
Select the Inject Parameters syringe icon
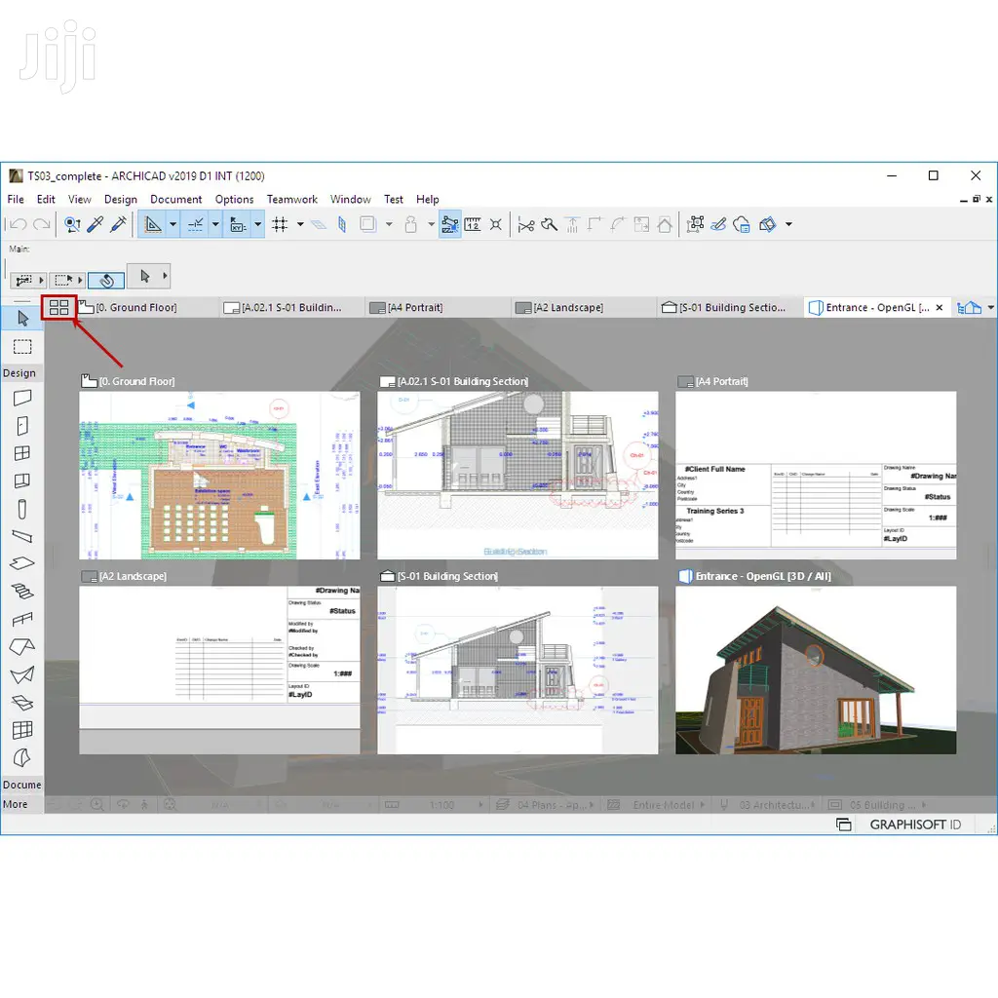(118, 224)
